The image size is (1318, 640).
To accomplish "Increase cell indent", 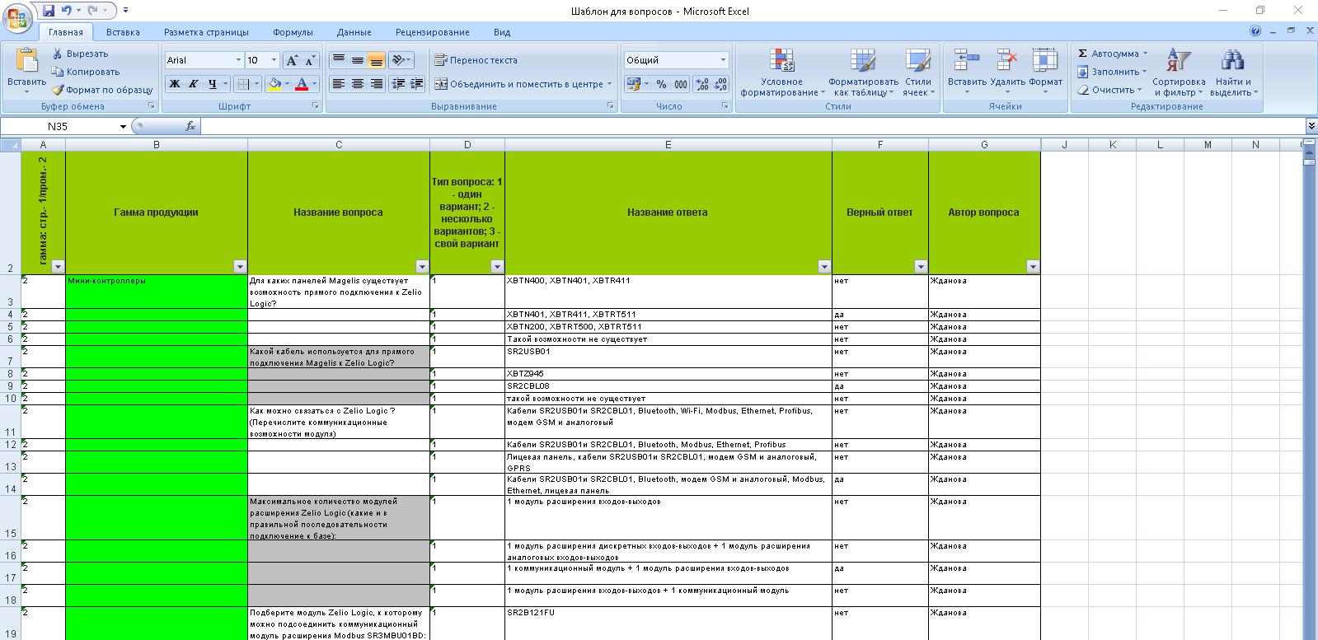I will point(417,84).
